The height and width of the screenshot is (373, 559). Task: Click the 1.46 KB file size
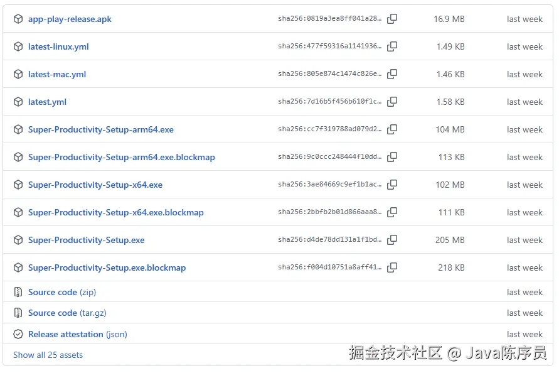[x=450, y=74]
